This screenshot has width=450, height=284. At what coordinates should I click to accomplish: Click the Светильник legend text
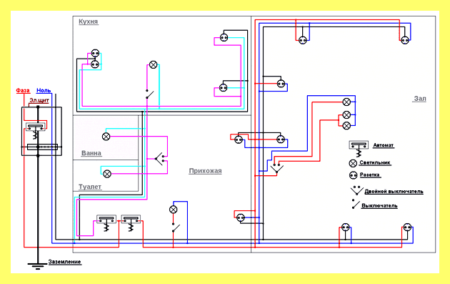pos(375,162)
